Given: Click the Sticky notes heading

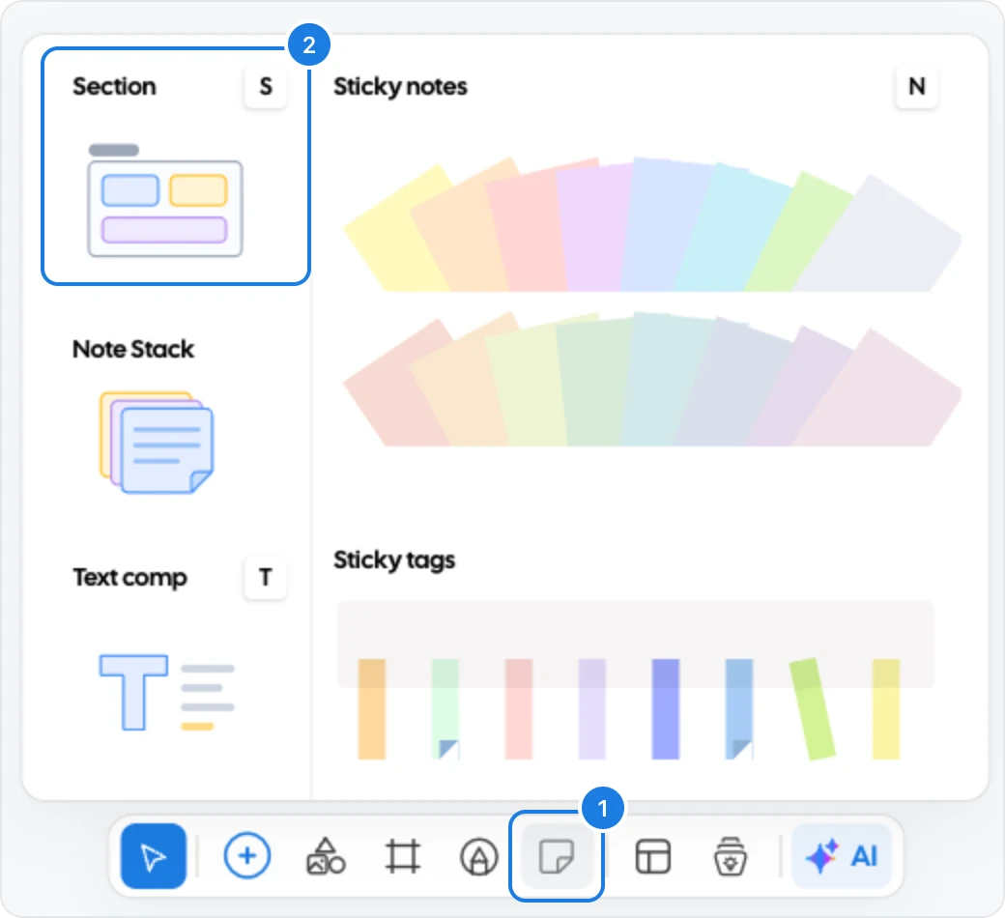Looking at the screenshot, I should point(400,87).
